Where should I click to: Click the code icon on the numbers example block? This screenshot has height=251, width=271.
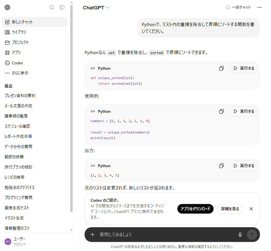[x=93, y=111]
